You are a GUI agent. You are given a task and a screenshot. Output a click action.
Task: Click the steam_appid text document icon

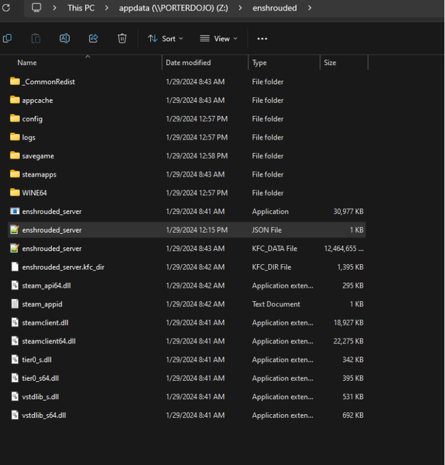(15, 304)
